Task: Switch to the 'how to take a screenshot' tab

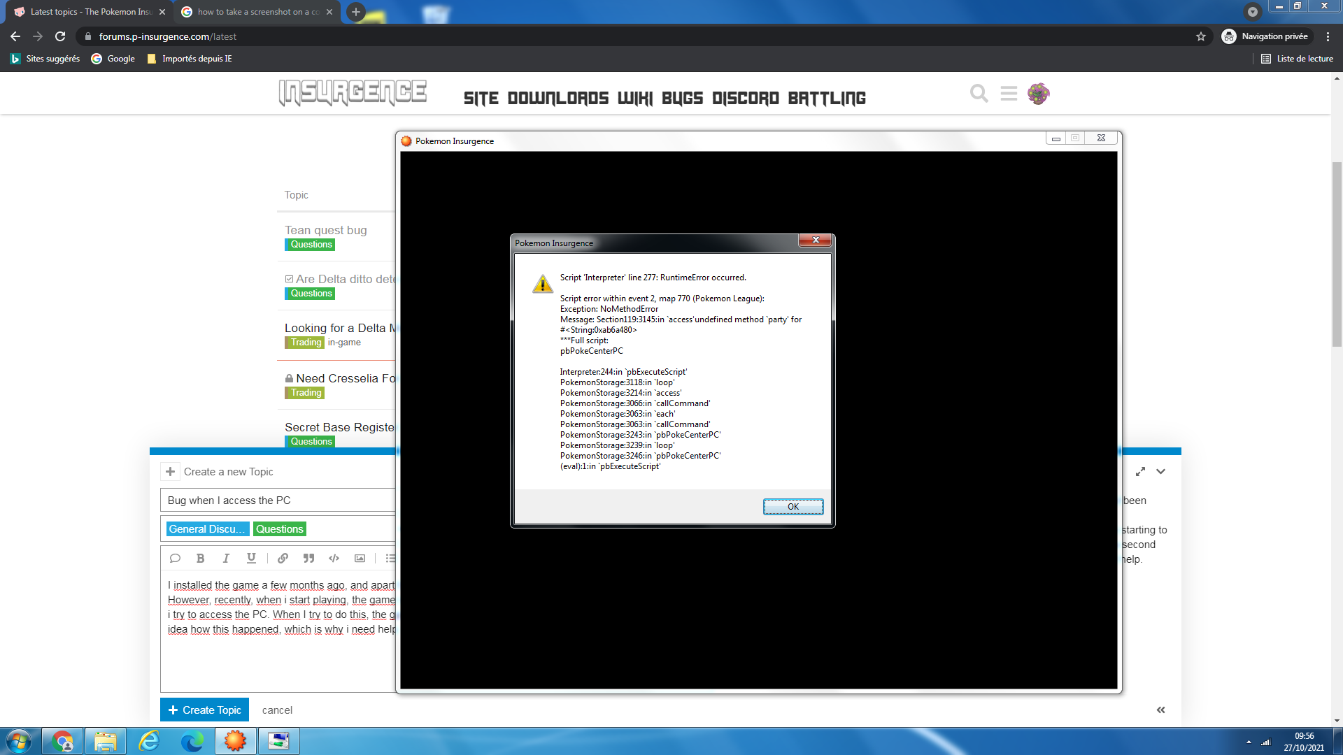Action: click(256, 12)
